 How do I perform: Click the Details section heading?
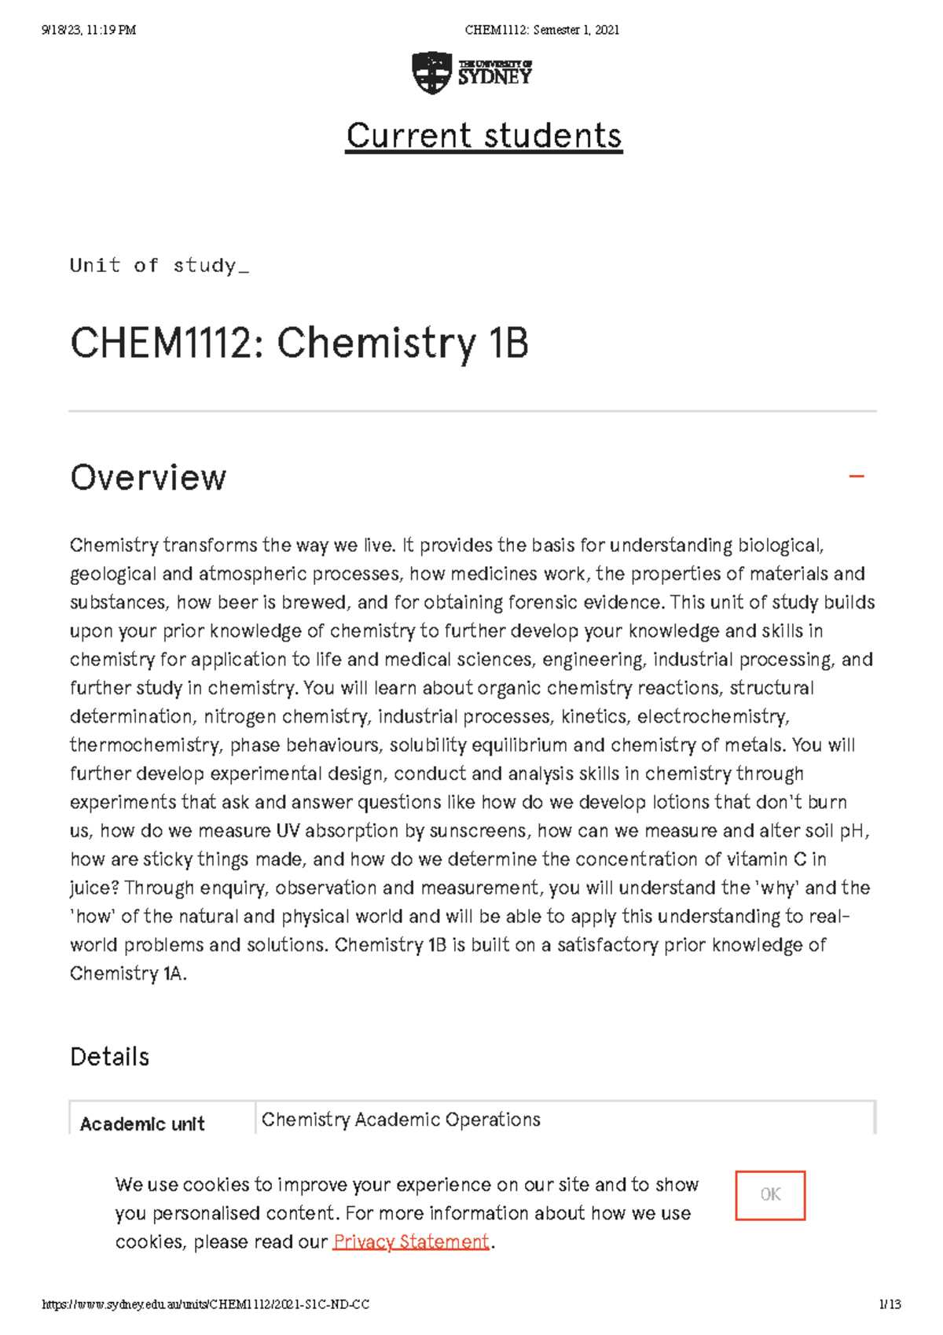[x=109, y=1056]
